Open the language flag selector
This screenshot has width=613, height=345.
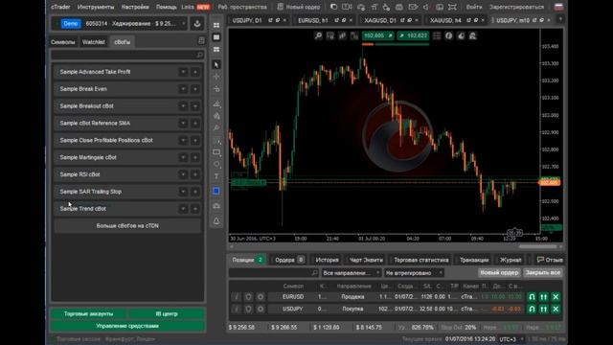[x=559, y=7]
